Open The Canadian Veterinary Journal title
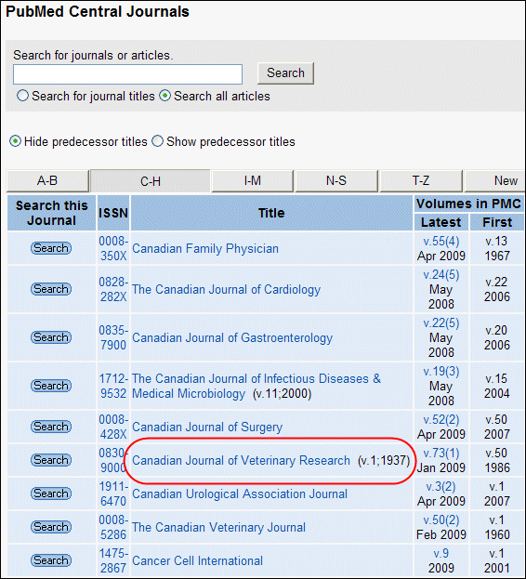The width and height of the screenshot is (526, 579). [x=218, y=527]
